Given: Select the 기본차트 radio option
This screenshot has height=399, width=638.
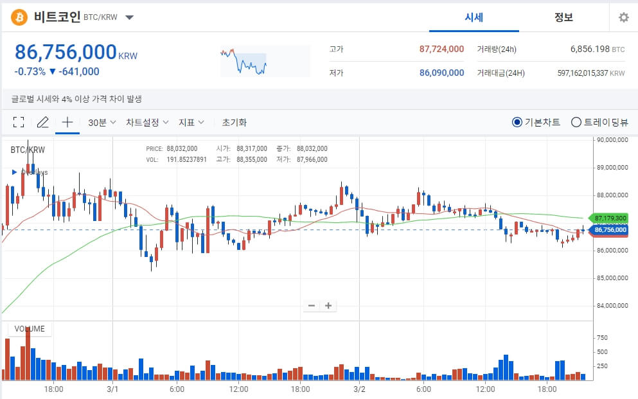Looking at the screenshot, I should 517,122.
